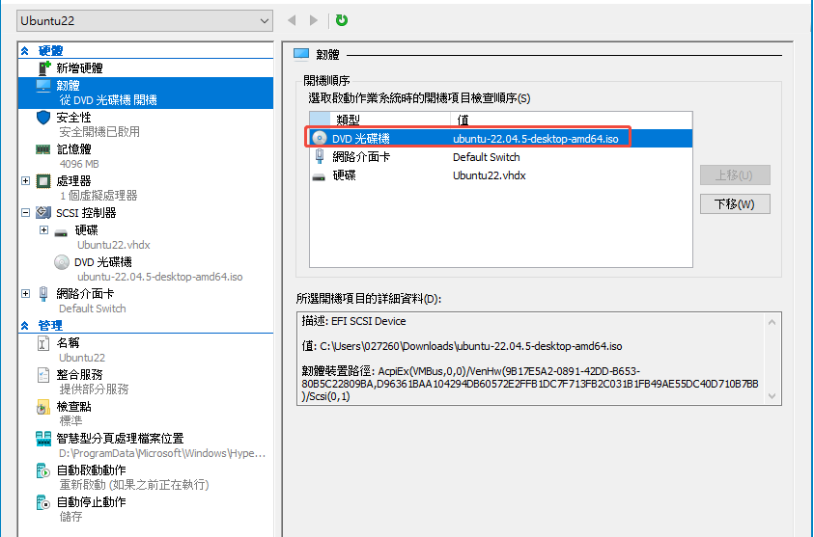Click the 韌體裝置路徑 text in the details

[530, 384]
